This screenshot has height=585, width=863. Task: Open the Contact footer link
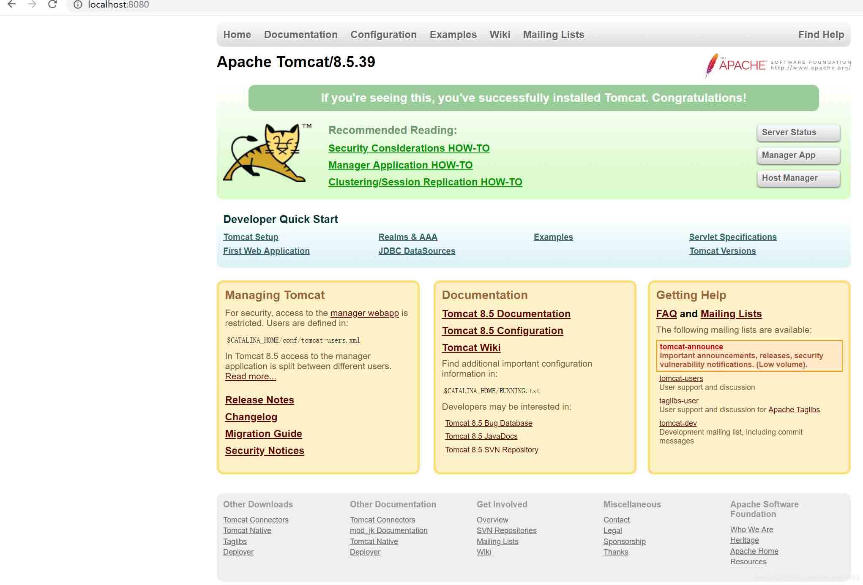[616, 520]
